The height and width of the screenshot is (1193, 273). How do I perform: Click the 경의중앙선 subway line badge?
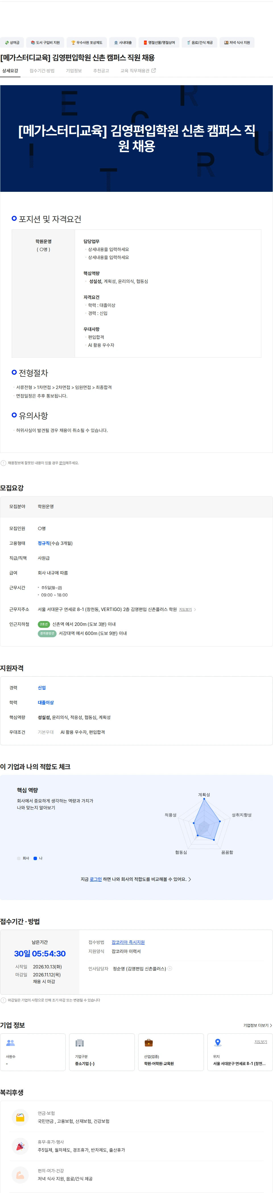coord(47,634)
